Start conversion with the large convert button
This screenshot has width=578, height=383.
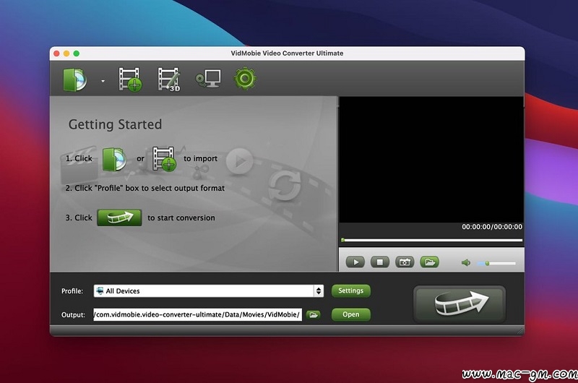(460, 304)
